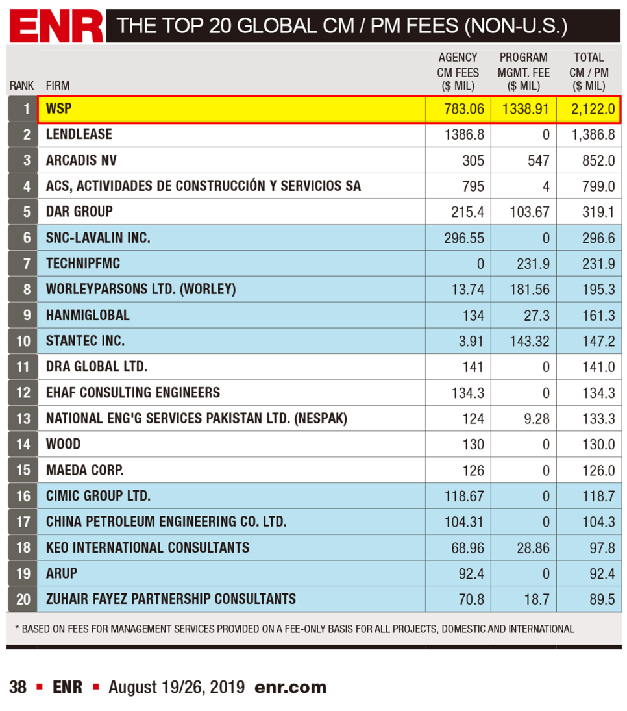Select Dar Group program fee 103.67

pos(530,213)
